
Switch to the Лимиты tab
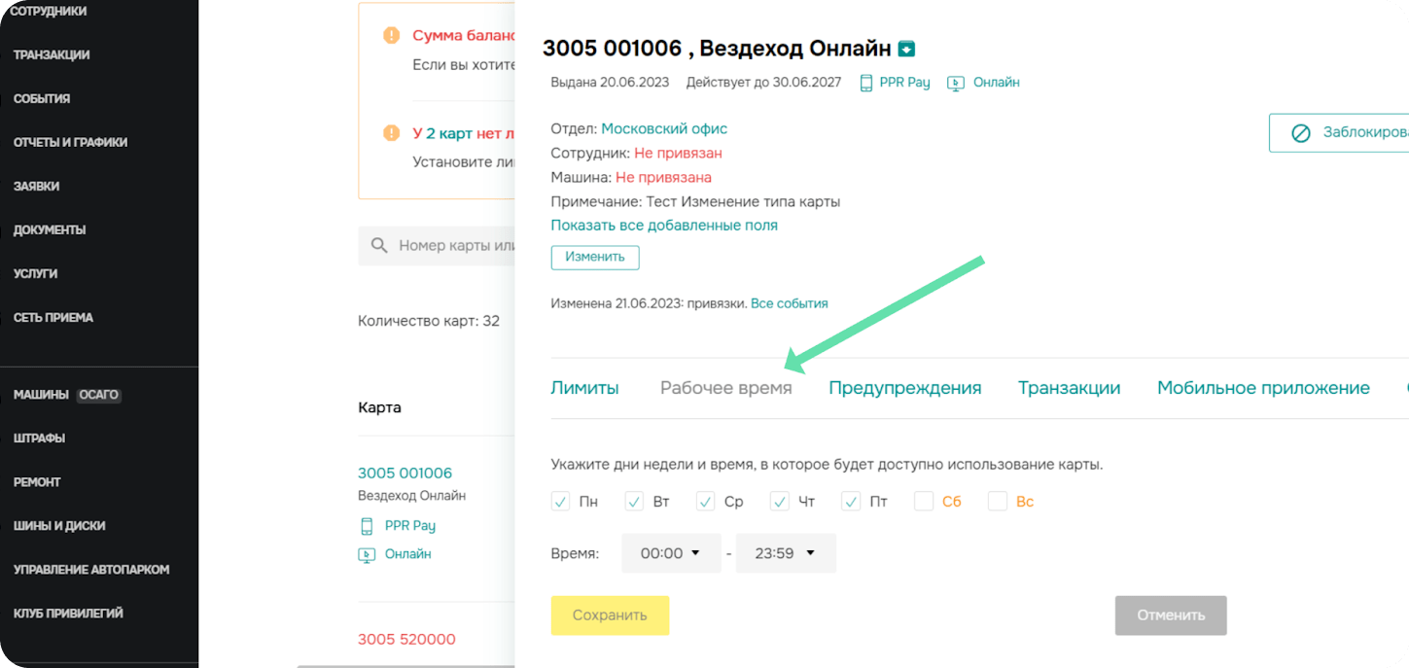pyautogui.click(x=584, y=388)
